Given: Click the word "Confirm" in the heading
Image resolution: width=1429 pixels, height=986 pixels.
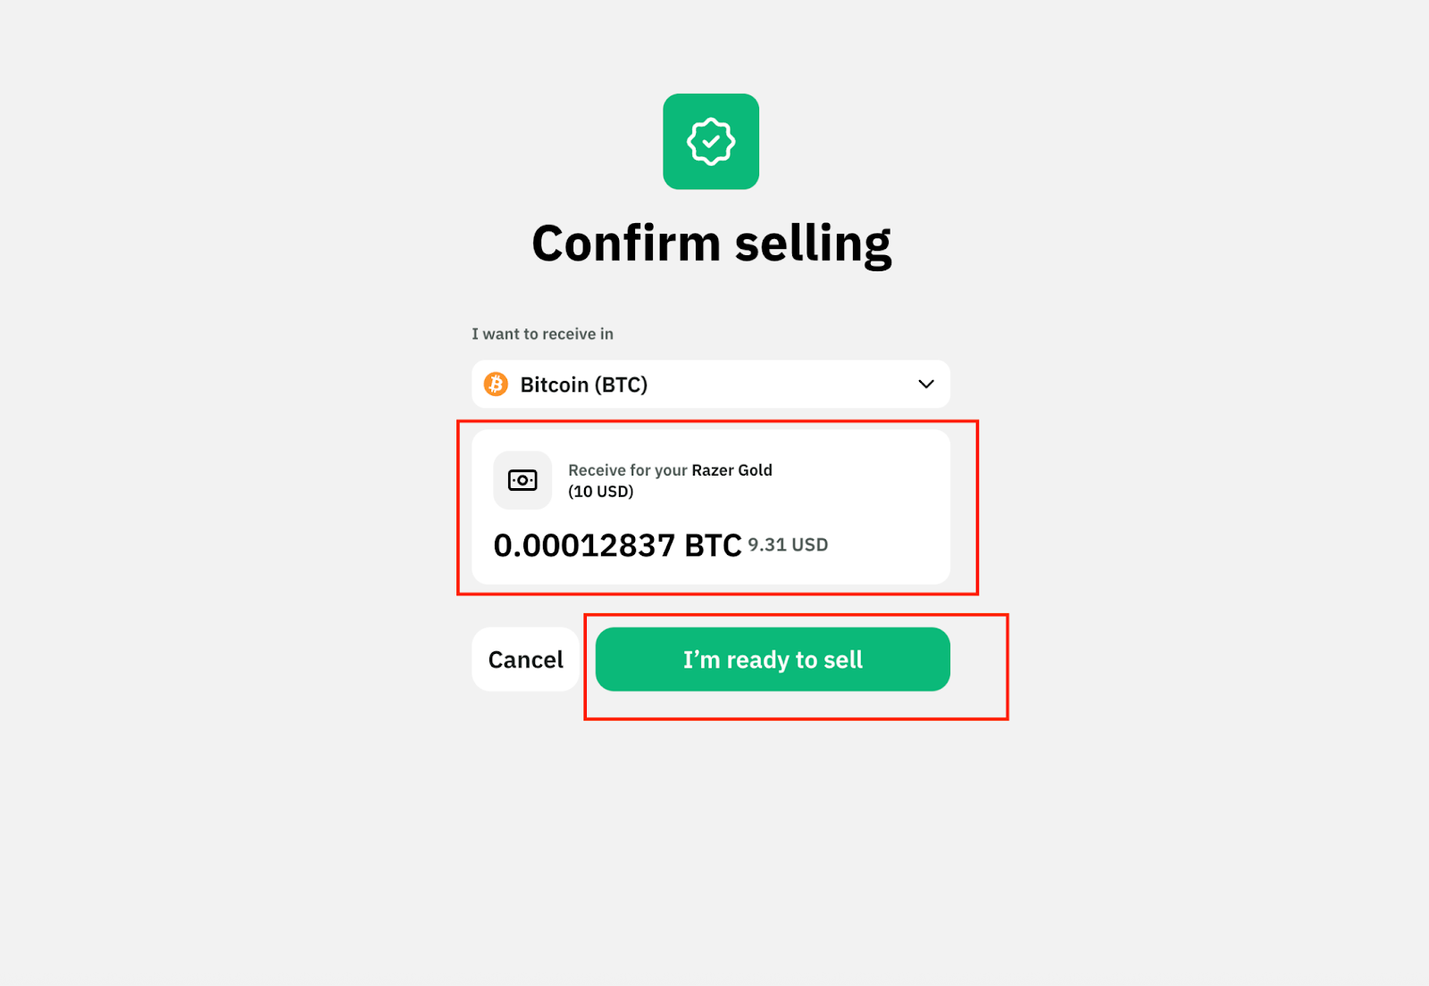Looking at the screenshot, I should click(x=626, y=243).
